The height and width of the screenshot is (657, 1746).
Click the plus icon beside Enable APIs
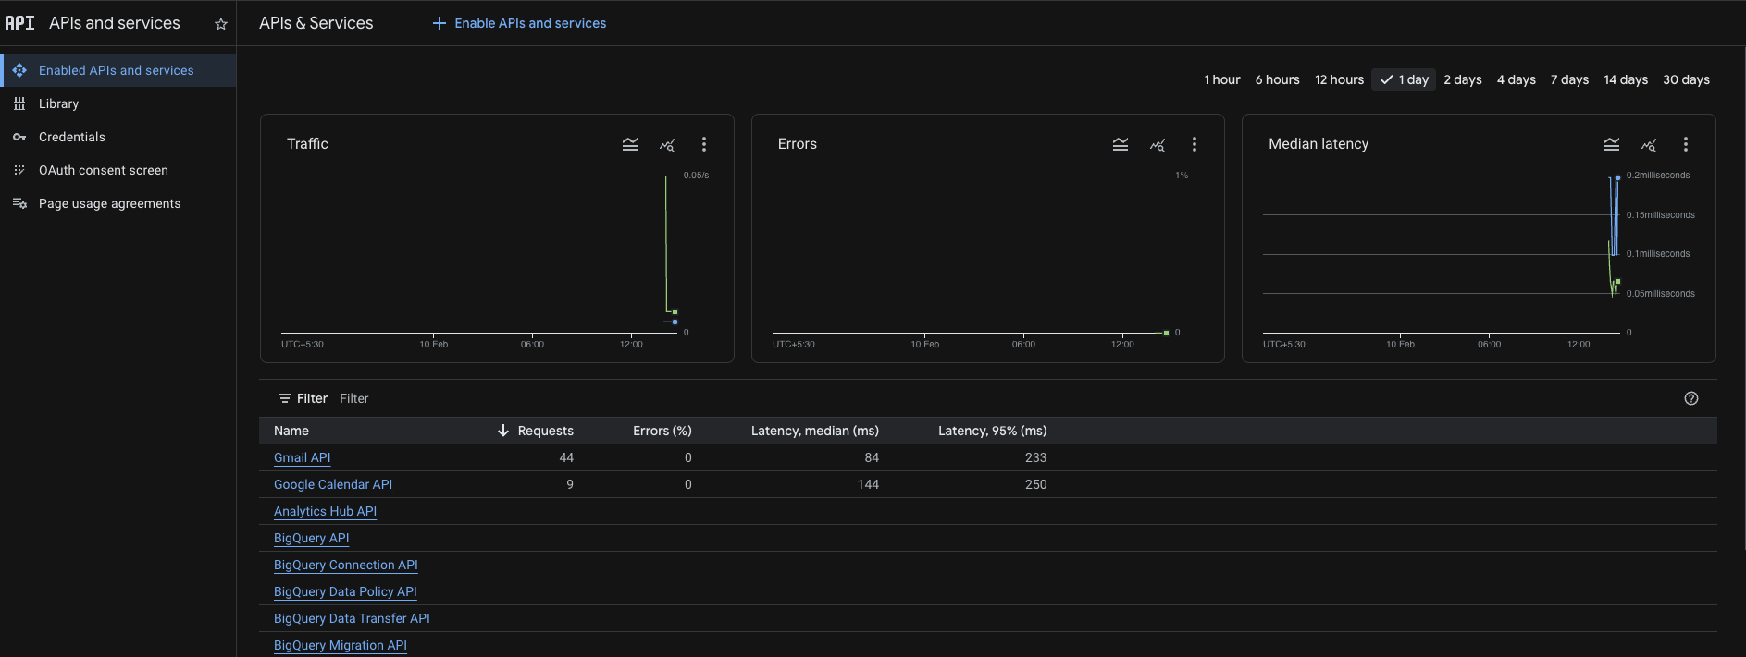click(440, 23)
